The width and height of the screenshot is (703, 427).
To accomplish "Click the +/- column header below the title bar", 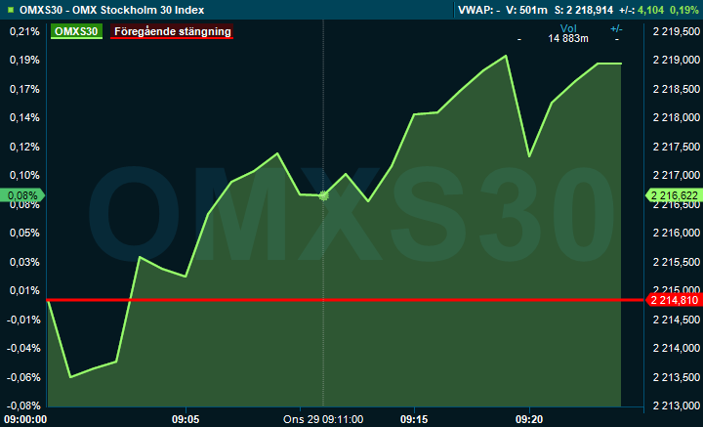I will [x=616, y=28].
